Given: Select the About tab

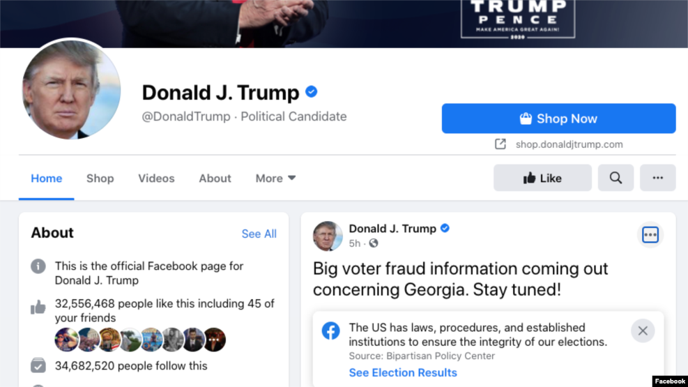Looking at the screenshot, I should [215, 178].
